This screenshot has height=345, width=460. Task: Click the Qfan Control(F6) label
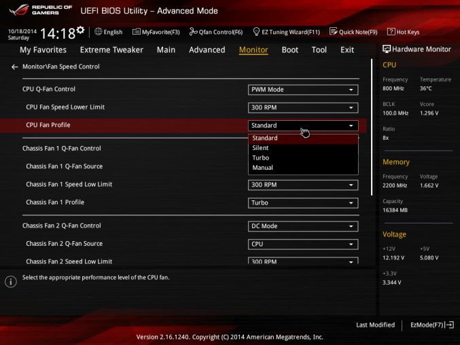(x=221, y=32)
